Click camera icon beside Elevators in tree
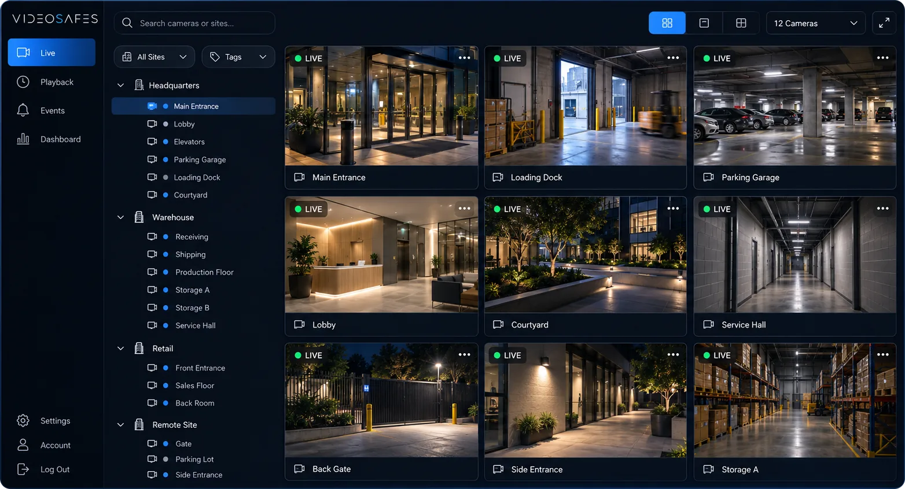 [x=152, y=142]
